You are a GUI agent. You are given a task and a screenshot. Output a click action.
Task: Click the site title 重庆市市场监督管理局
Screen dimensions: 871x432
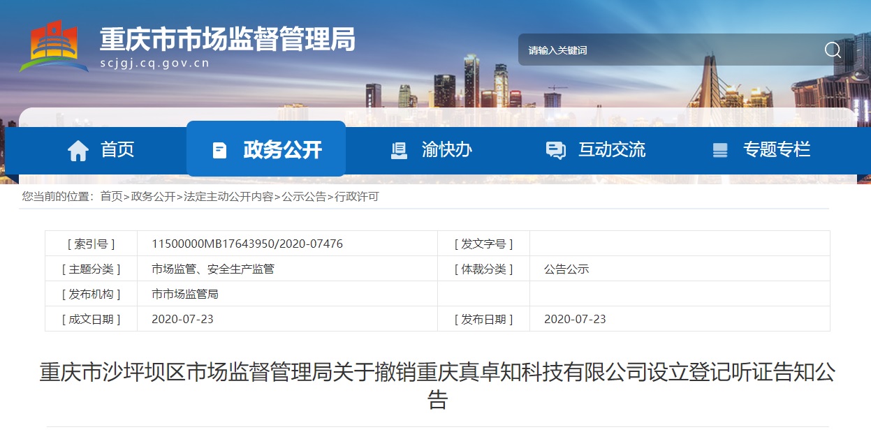tap(228, 38)
